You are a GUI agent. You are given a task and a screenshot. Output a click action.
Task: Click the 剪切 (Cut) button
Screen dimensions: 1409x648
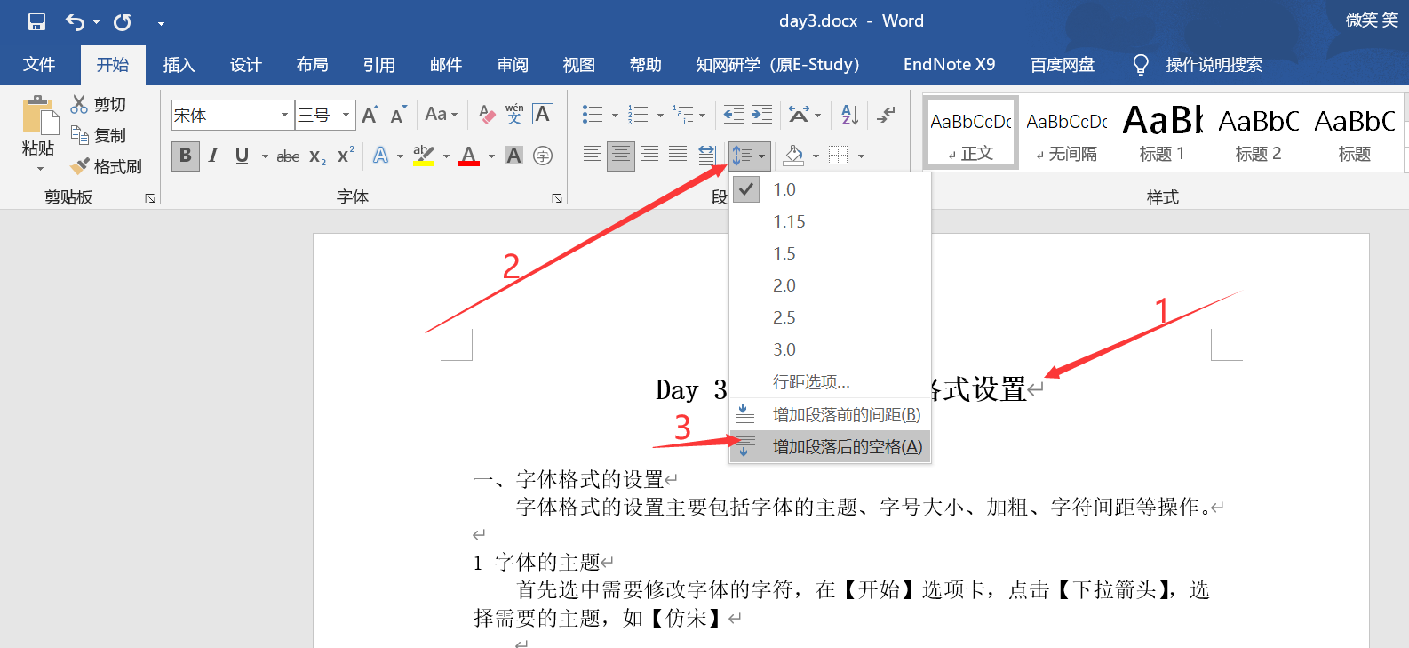pos(99,105)
